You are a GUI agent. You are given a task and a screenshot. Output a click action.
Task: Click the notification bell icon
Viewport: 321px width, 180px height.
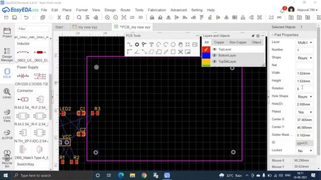(x=282, y=10)
